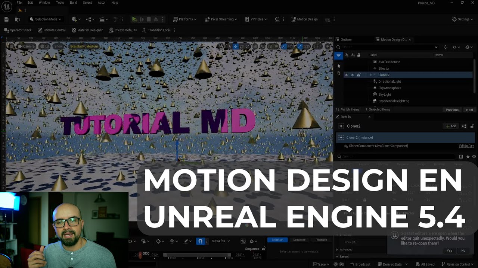Click the Previous button in outliner

(452, 110)
